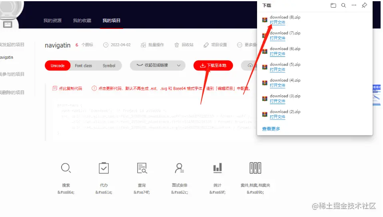Open more options ellipsis in download panel
This screenshot has width=383, height=217.
[x=354, y=5]
